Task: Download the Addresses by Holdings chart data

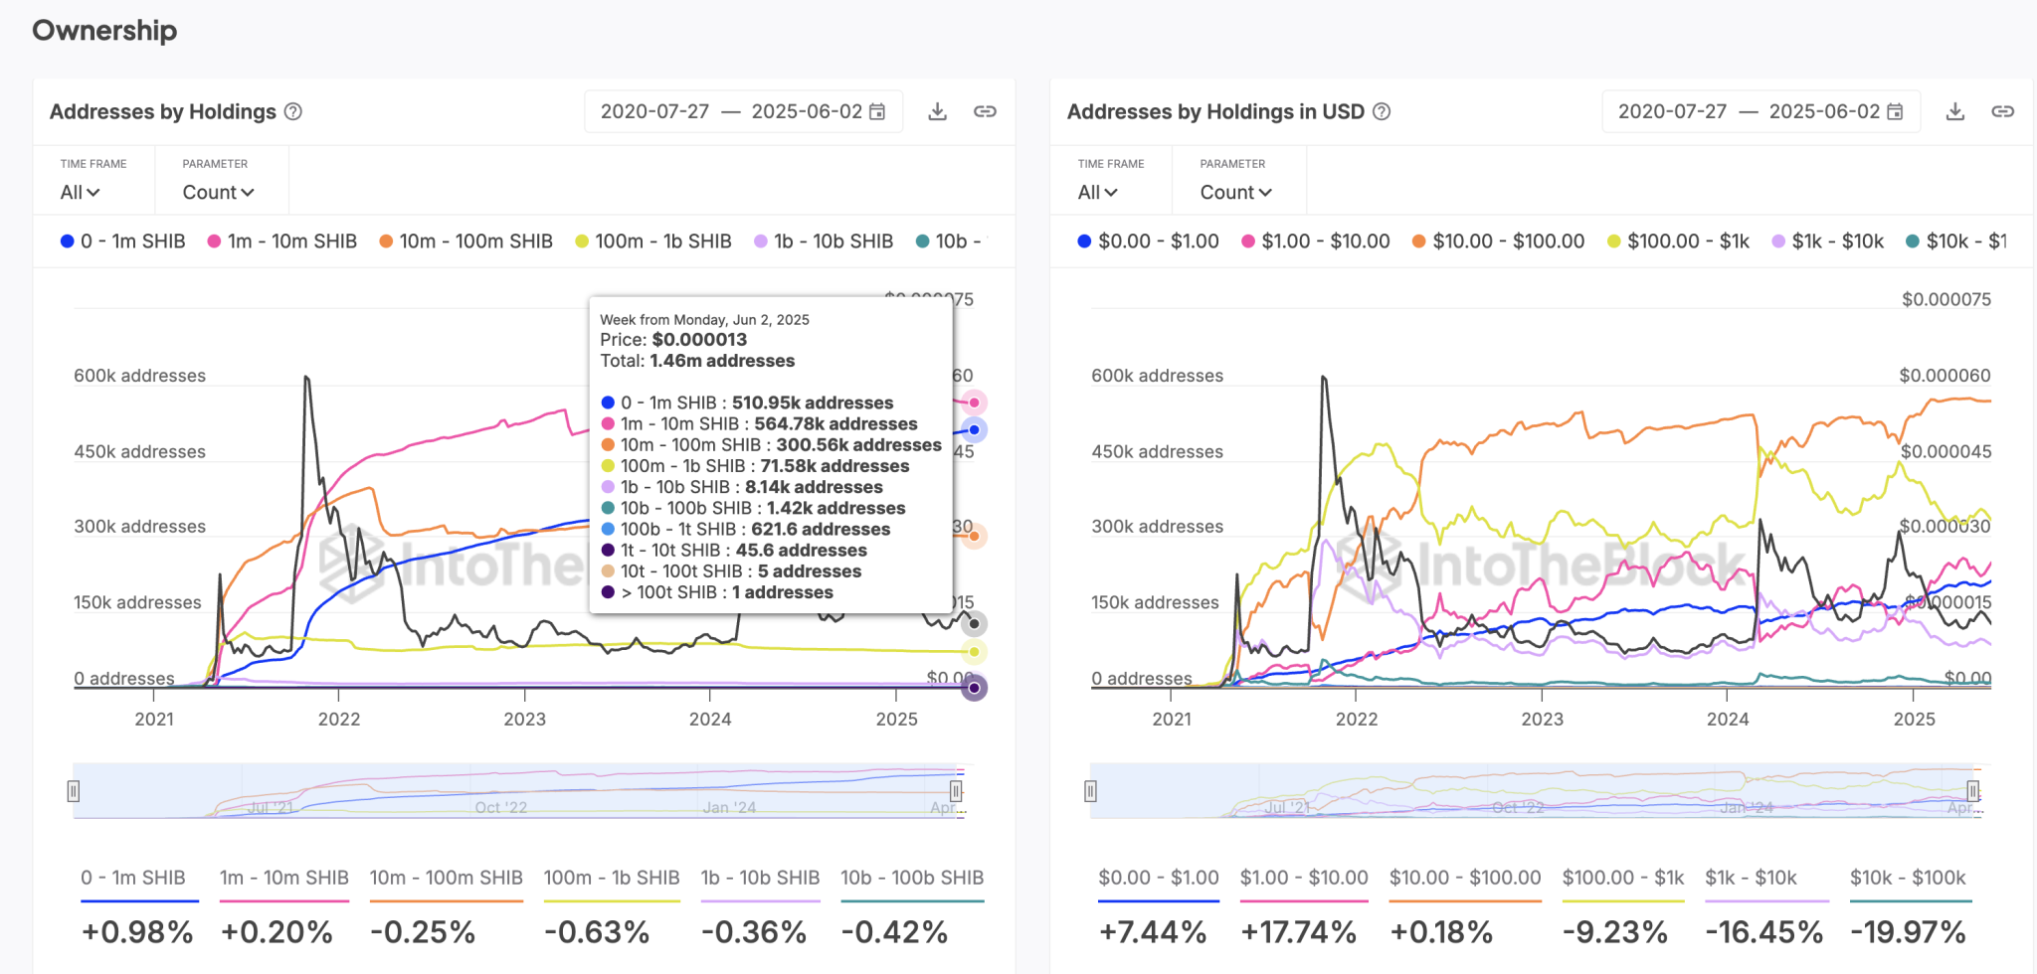Action: [x=937, y=111]
